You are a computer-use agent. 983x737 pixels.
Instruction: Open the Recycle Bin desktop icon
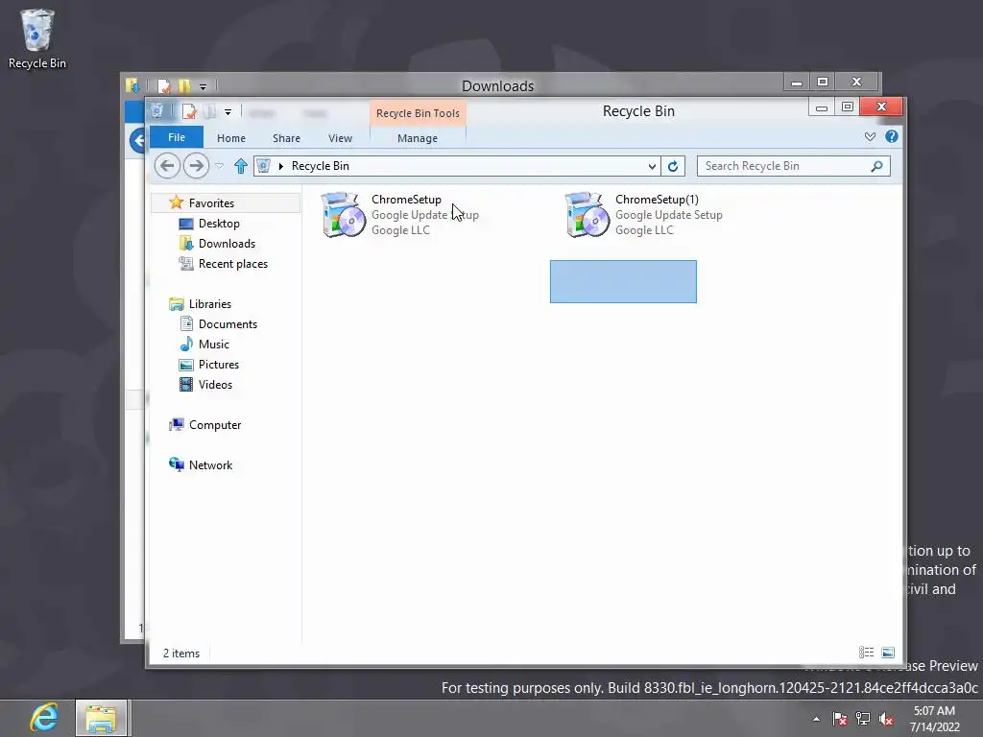[37, 39]
